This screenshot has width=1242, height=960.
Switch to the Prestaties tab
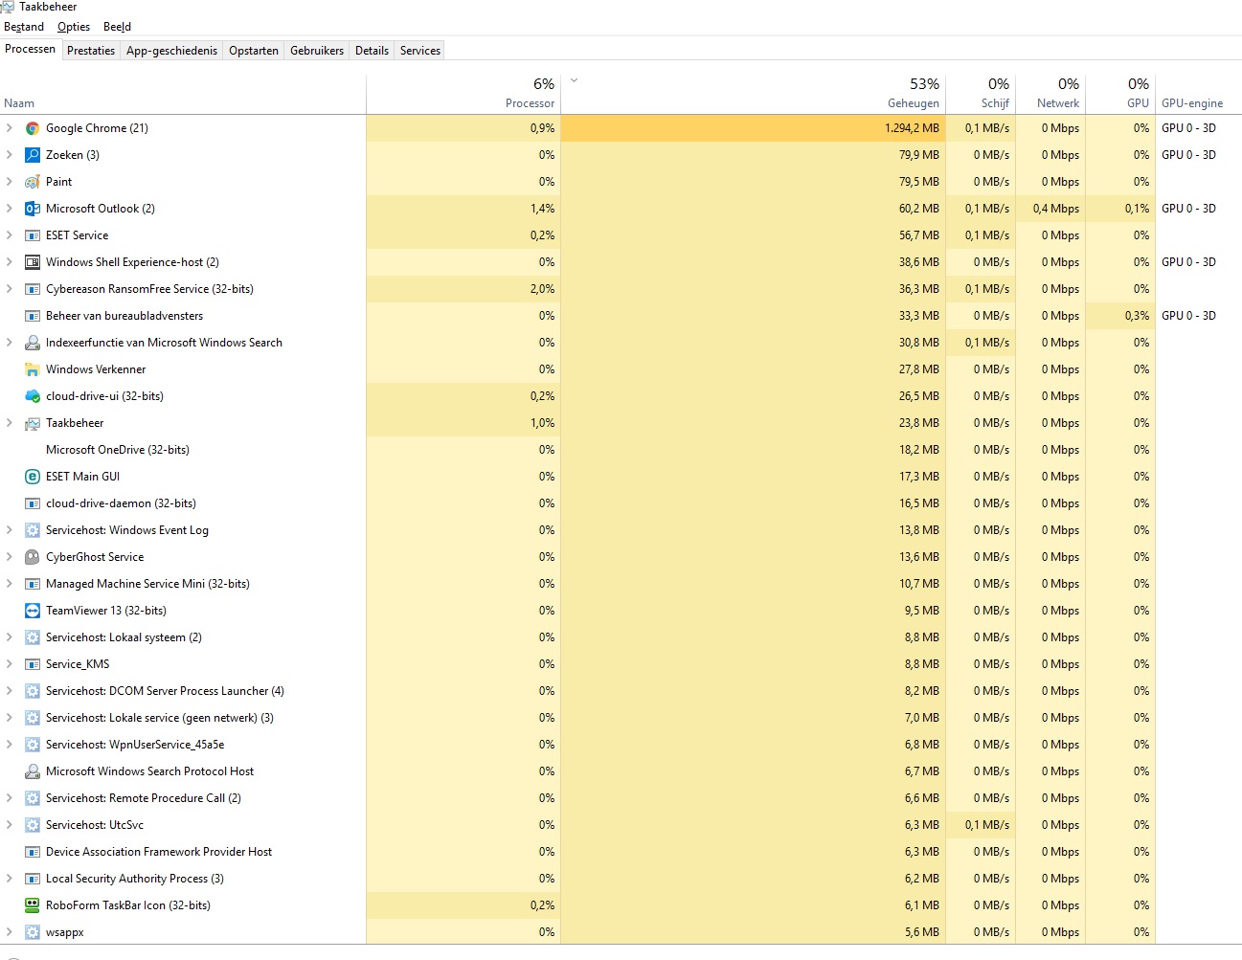(x=91, y=51)
